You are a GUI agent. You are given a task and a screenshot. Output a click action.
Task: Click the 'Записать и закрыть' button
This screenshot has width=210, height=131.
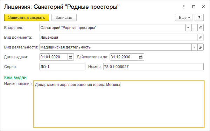click(x=27, y=17)
